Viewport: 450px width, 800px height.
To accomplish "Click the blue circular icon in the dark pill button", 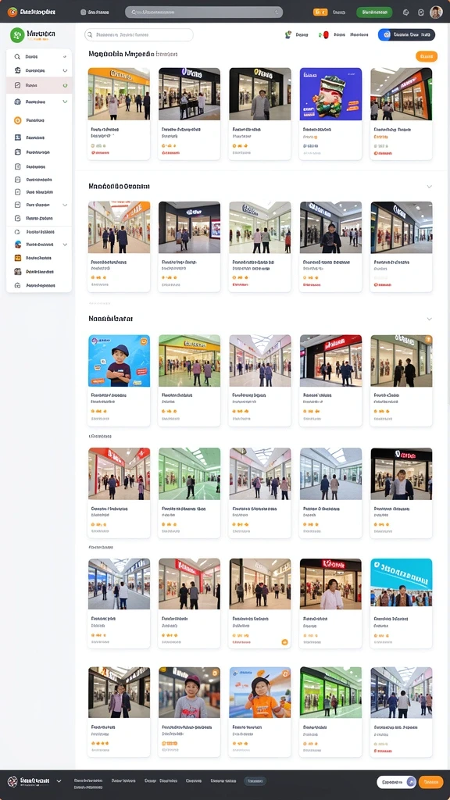I will [386, 34].
